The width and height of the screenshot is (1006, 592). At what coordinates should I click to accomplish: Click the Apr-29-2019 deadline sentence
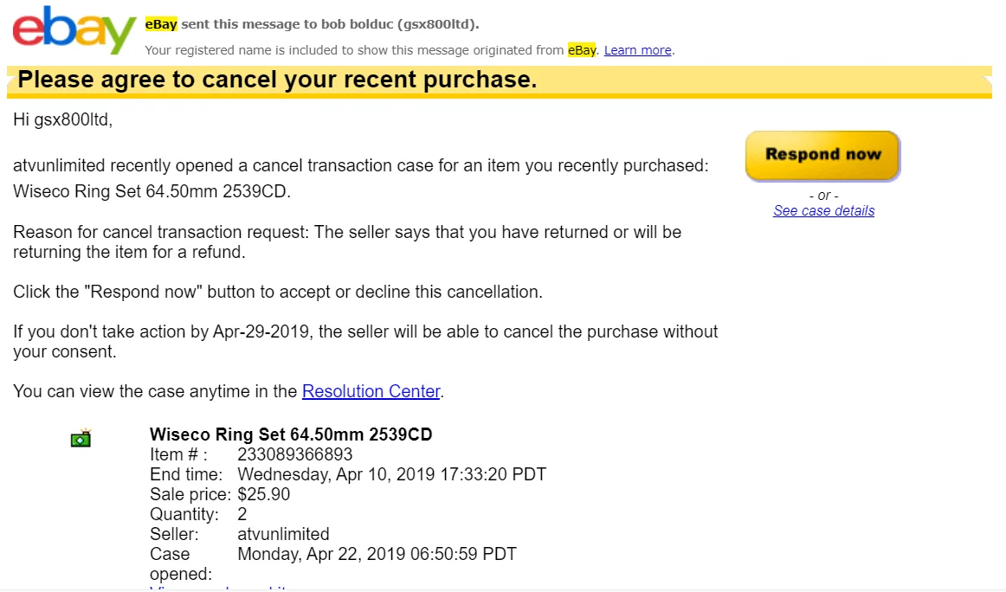[364, 342]
